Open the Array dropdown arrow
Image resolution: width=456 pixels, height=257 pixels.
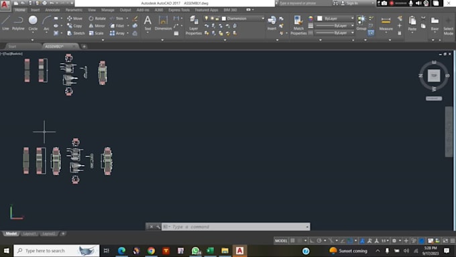(127, 33)
